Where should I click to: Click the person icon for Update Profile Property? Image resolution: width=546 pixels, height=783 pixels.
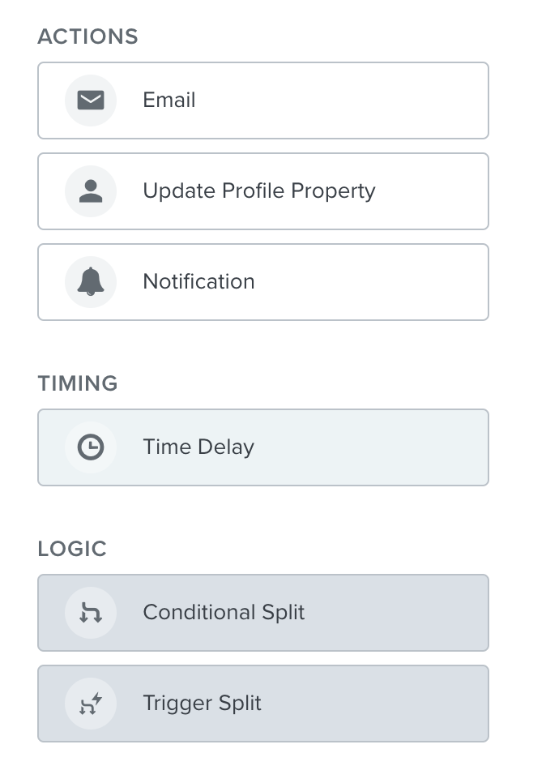(91, 191)
